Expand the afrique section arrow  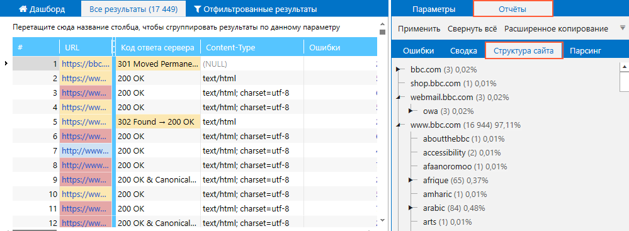point(411,181)
